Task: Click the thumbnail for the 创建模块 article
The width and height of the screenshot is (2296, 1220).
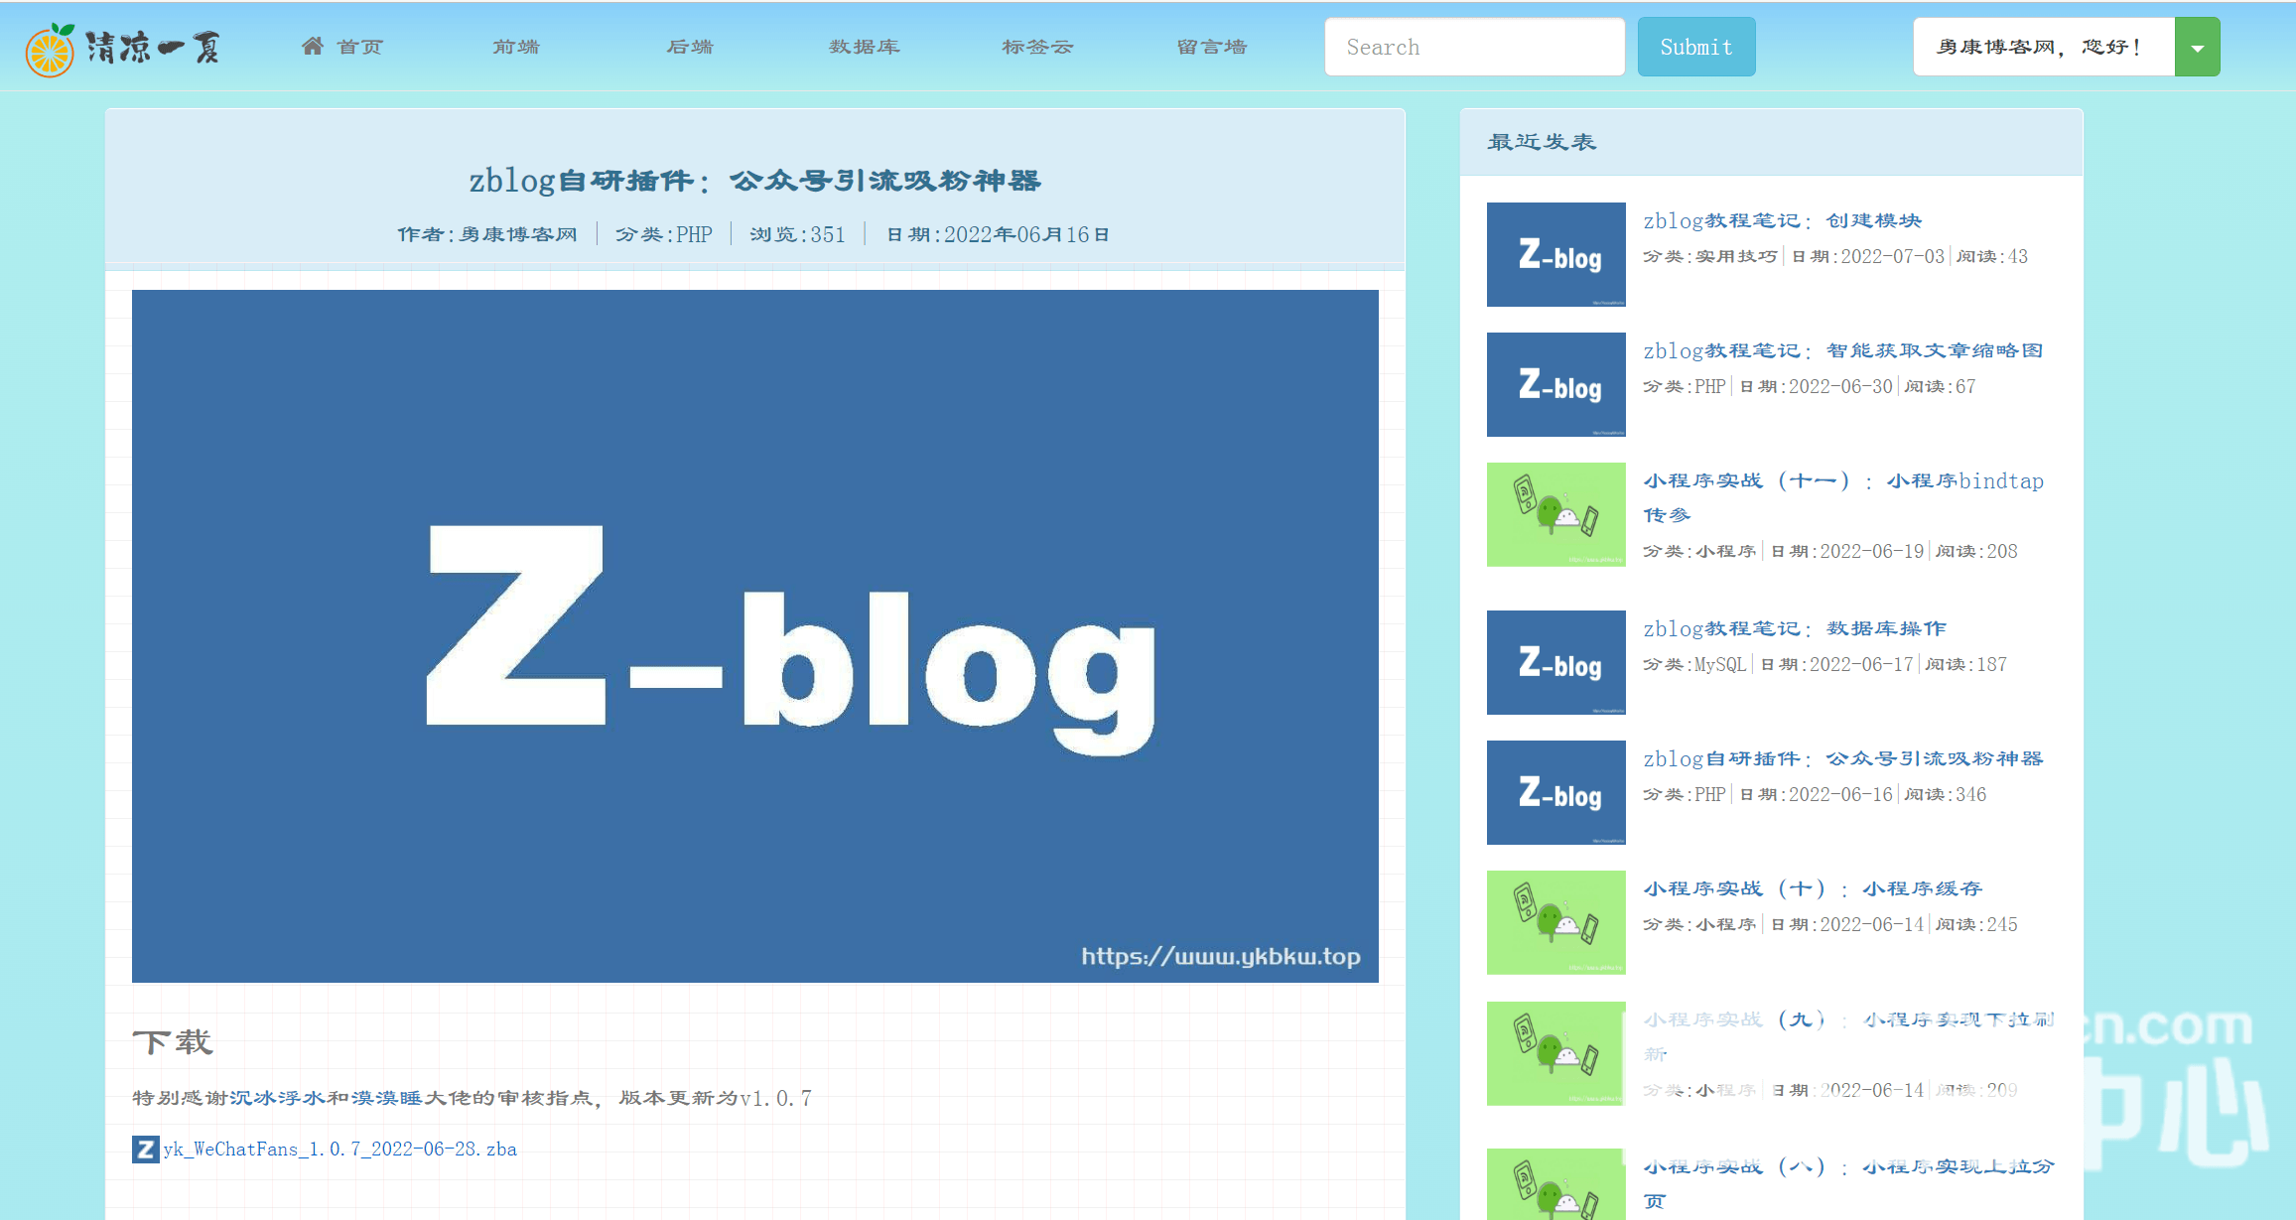Action: (1555, 254)
